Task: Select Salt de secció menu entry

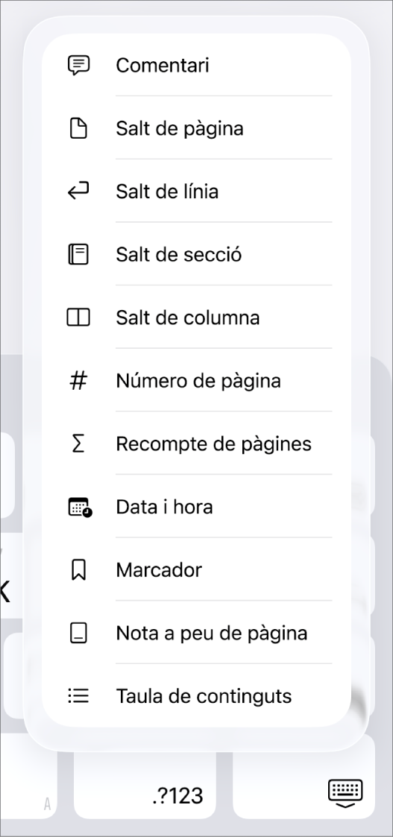Action: click(x=197, y=254)
